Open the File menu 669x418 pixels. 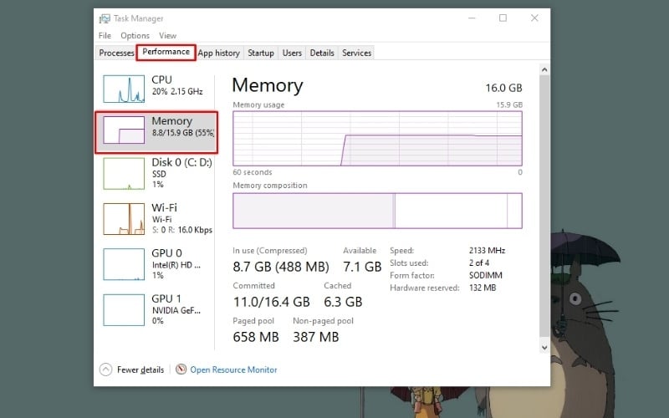(105, 36)
